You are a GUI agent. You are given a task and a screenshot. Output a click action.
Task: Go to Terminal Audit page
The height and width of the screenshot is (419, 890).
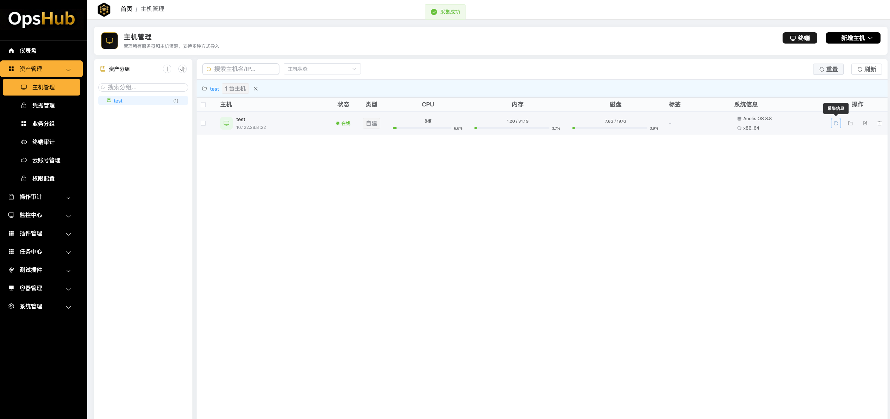click(43, 142)
